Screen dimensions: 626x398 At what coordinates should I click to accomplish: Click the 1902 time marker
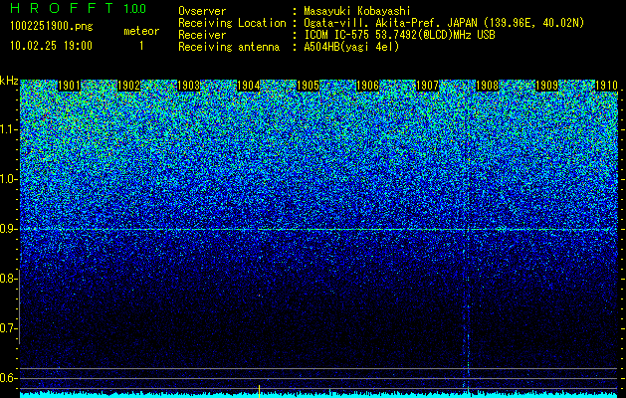(129, 86)
